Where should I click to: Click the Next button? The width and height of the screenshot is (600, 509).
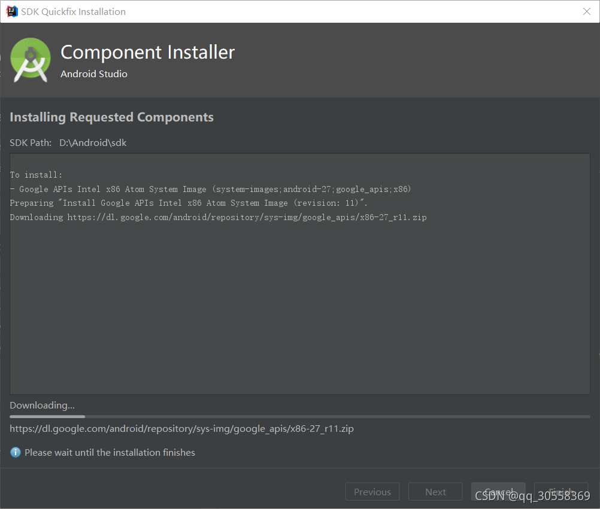click(435, 492)
